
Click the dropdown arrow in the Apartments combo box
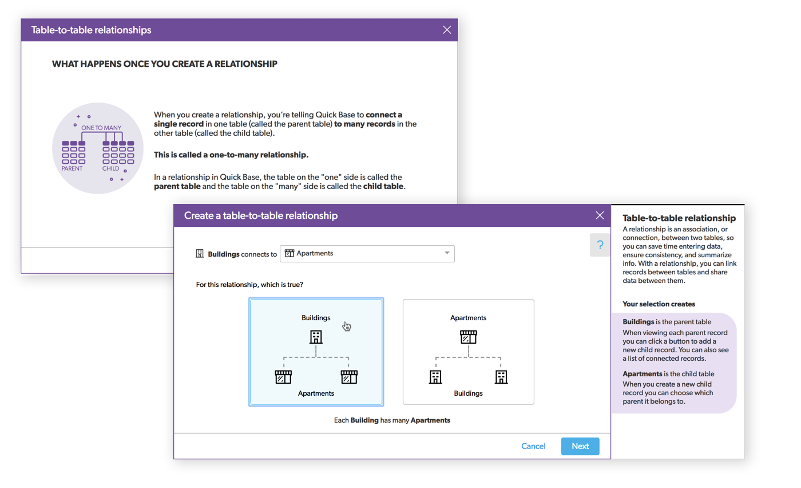(x=447, y=254)
